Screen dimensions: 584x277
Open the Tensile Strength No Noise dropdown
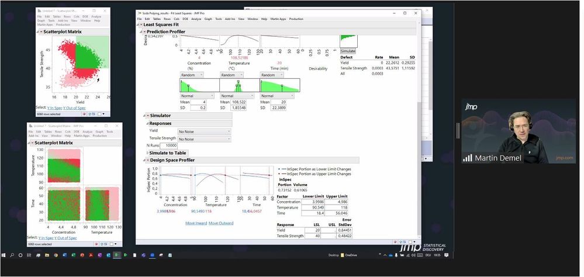pyautogui.click(x=204, y=139)
